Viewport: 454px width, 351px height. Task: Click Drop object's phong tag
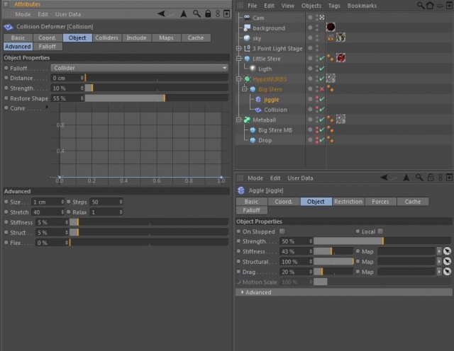click(x=331, y=139)
